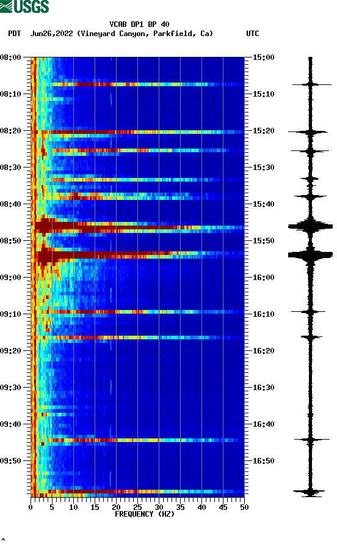The height and width of the screenshot is (546, 337).
Task: Click the large red event band near 08:54
Action: [138, 255]
